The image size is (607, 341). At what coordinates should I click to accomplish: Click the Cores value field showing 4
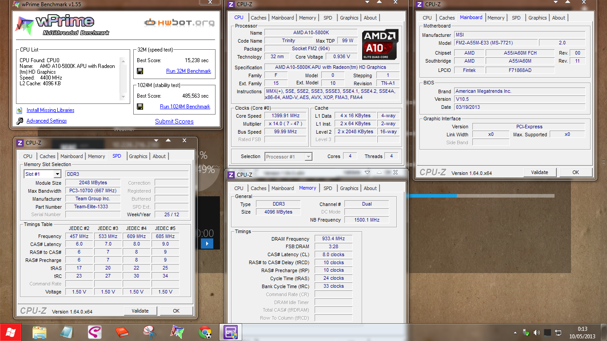pyautogui.click(x=350, y=156)
